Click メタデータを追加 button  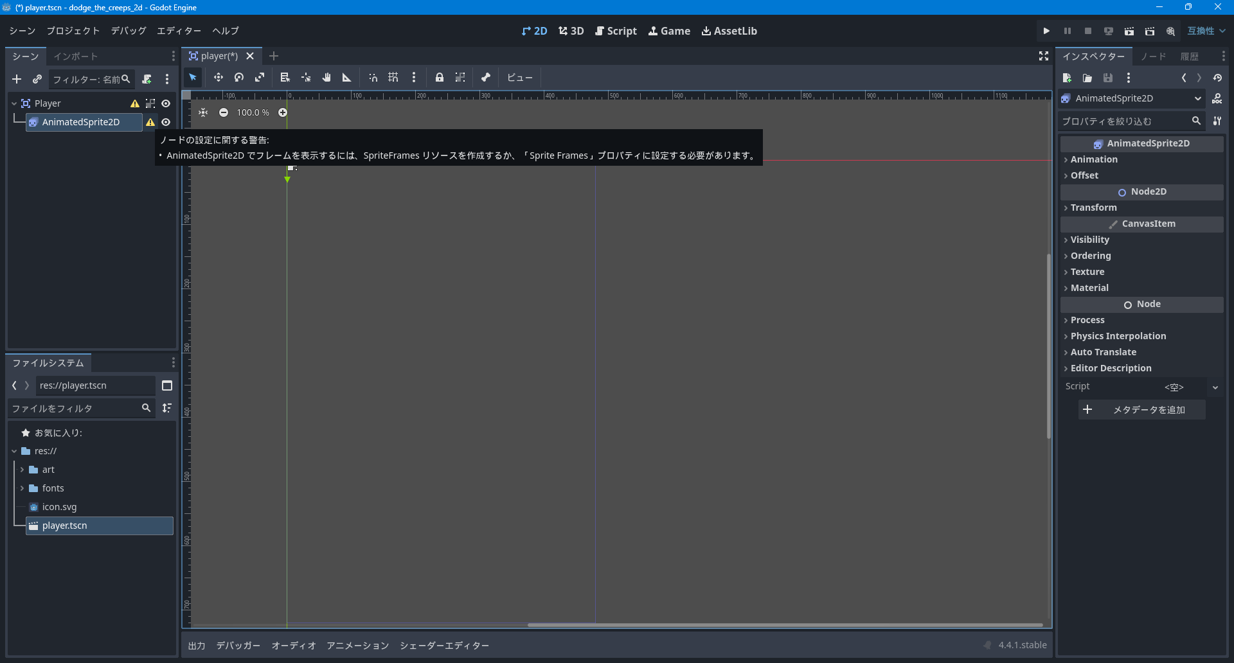click(1142, 410)
